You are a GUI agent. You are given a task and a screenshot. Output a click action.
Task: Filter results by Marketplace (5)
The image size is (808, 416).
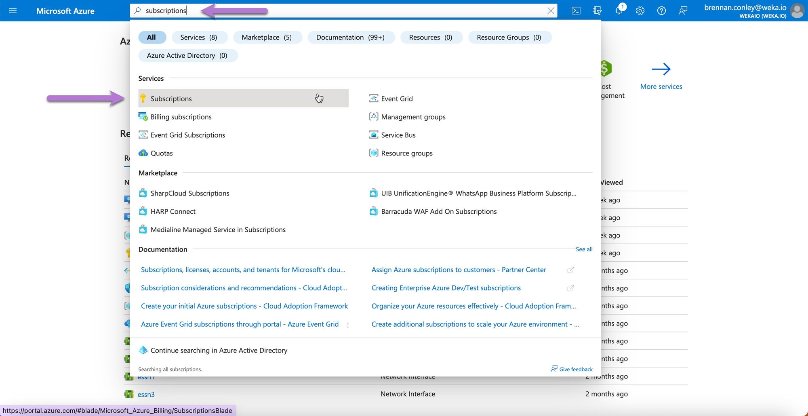click(x=267, y=37)
